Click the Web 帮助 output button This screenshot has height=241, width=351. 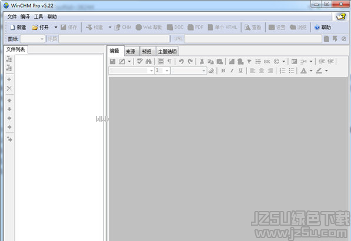(x=149, y=27)
